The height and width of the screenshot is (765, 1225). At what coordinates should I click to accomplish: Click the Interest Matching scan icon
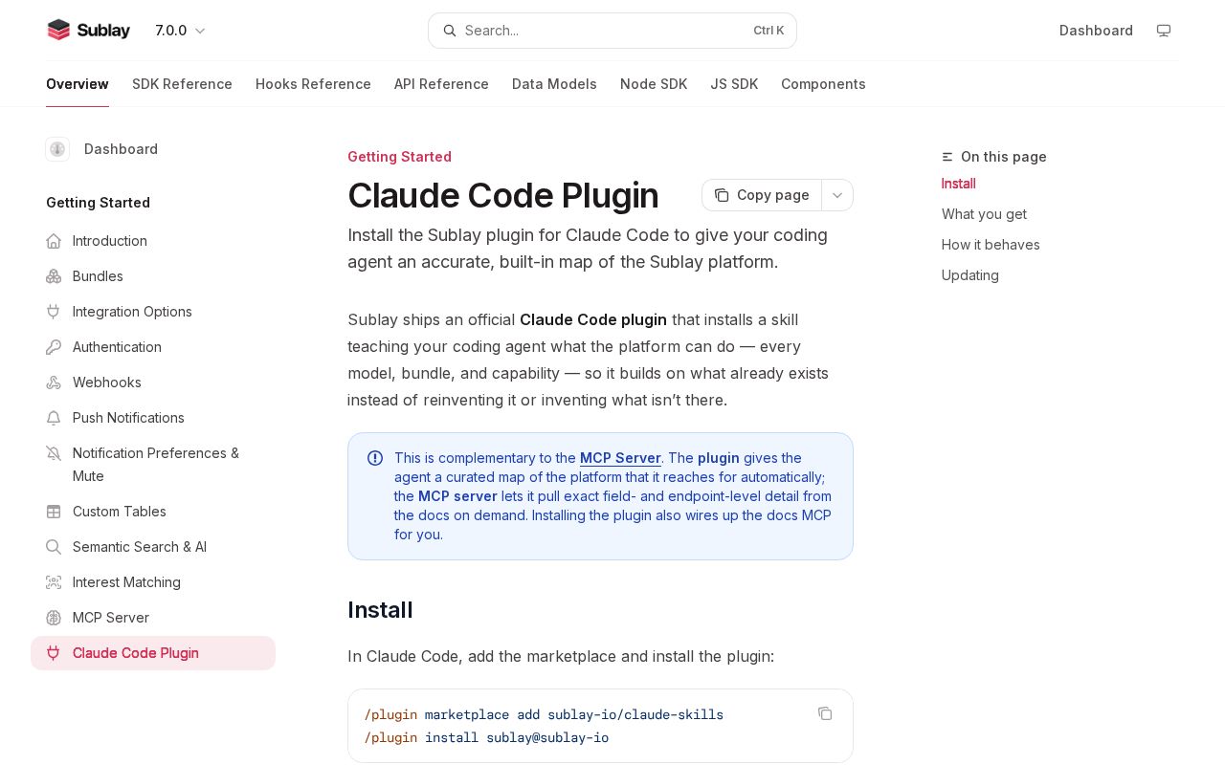tap(54, 582)
